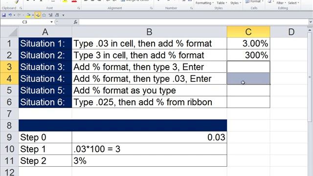Screen dimensions: 313x176
Task: Expand the formula bar with chevron
Action: 311,22
